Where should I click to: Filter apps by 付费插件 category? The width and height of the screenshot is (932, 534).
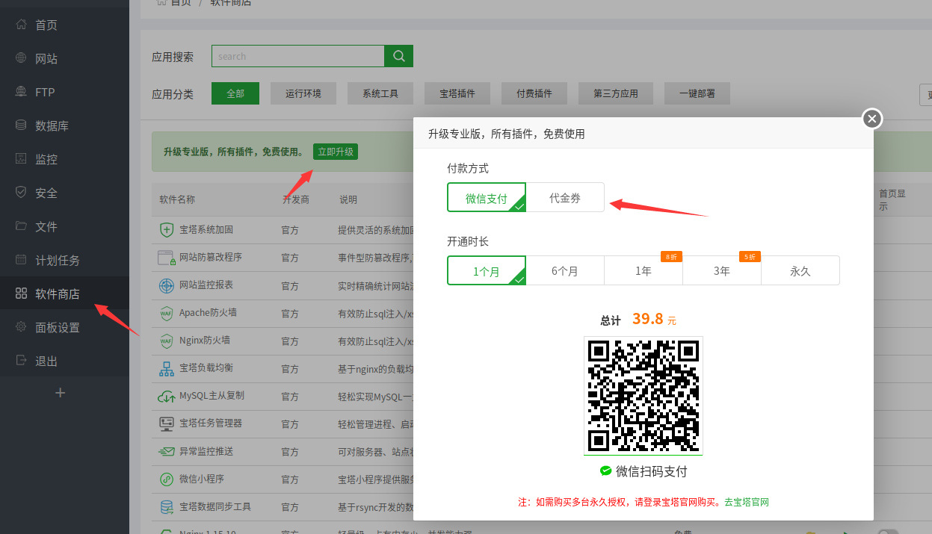534,93
